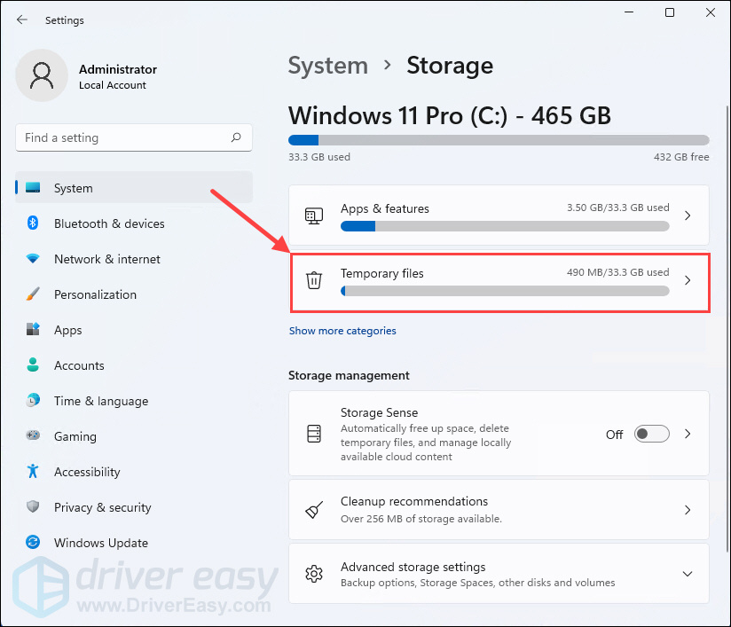This screenshot has width=731, height=627.
Task: Click the Apps & features usage bar
Action: tap(505, 226)
